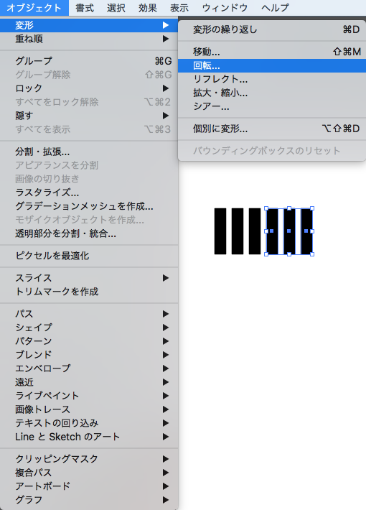Viewport: 366px width, 510px height.
Task: Click 変形の繰り返し menu item
Action: 272,29
